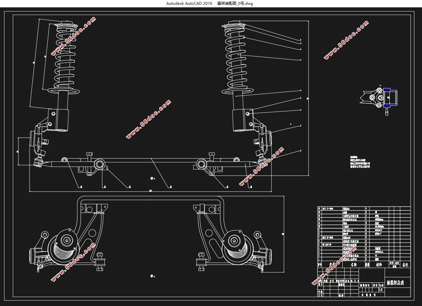The width and height of the screenshot is (422, 306).
Task: Select the 名称 column header in parts list
Action: [354, 265]
